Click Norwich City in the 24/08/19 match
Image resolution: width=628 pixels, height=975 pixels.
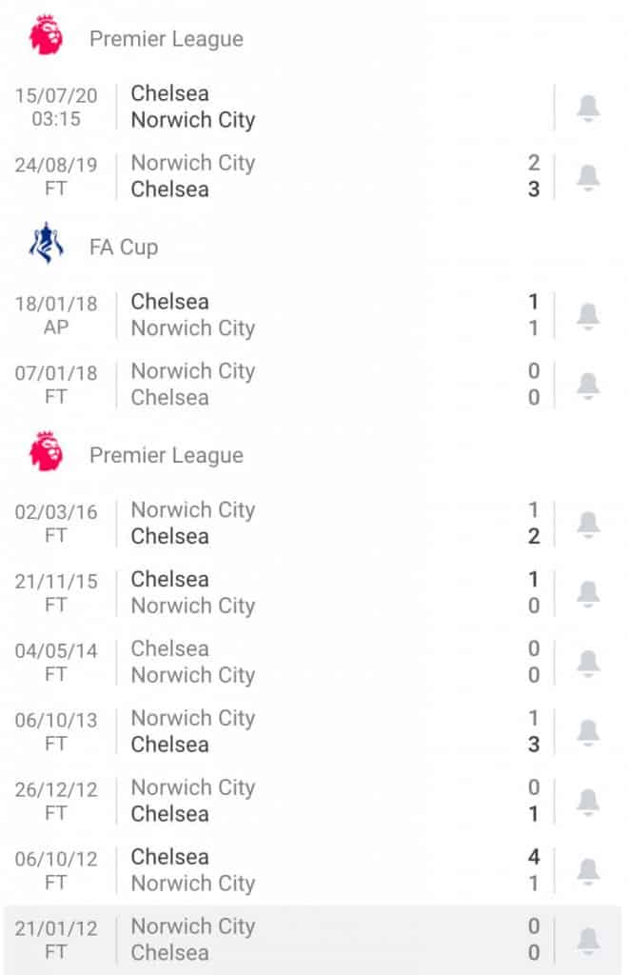click(192, 163)
